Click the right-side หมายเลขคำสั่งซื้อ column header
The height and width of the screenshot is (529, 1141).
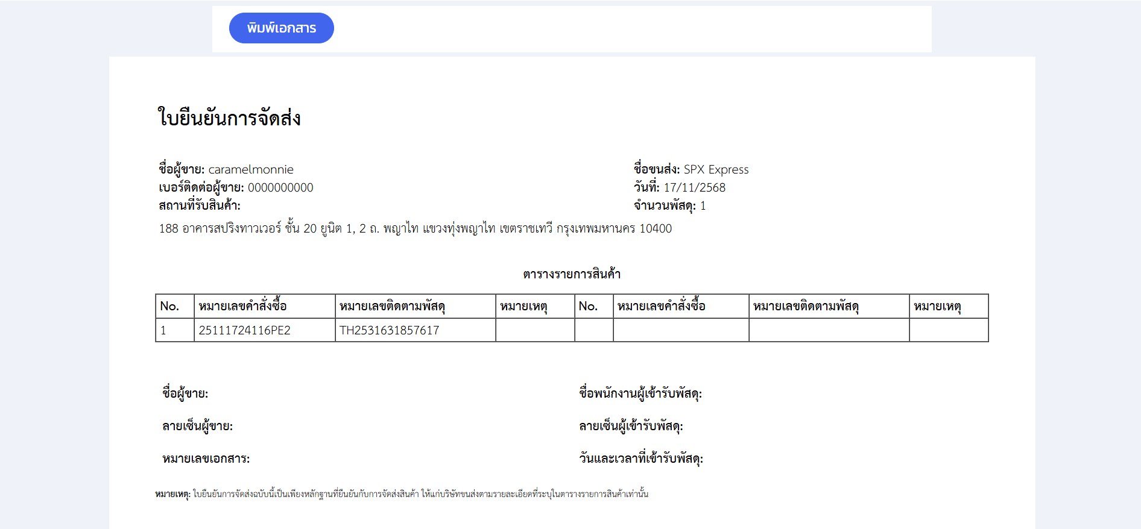pyautogui.click(x=661, y=307)
